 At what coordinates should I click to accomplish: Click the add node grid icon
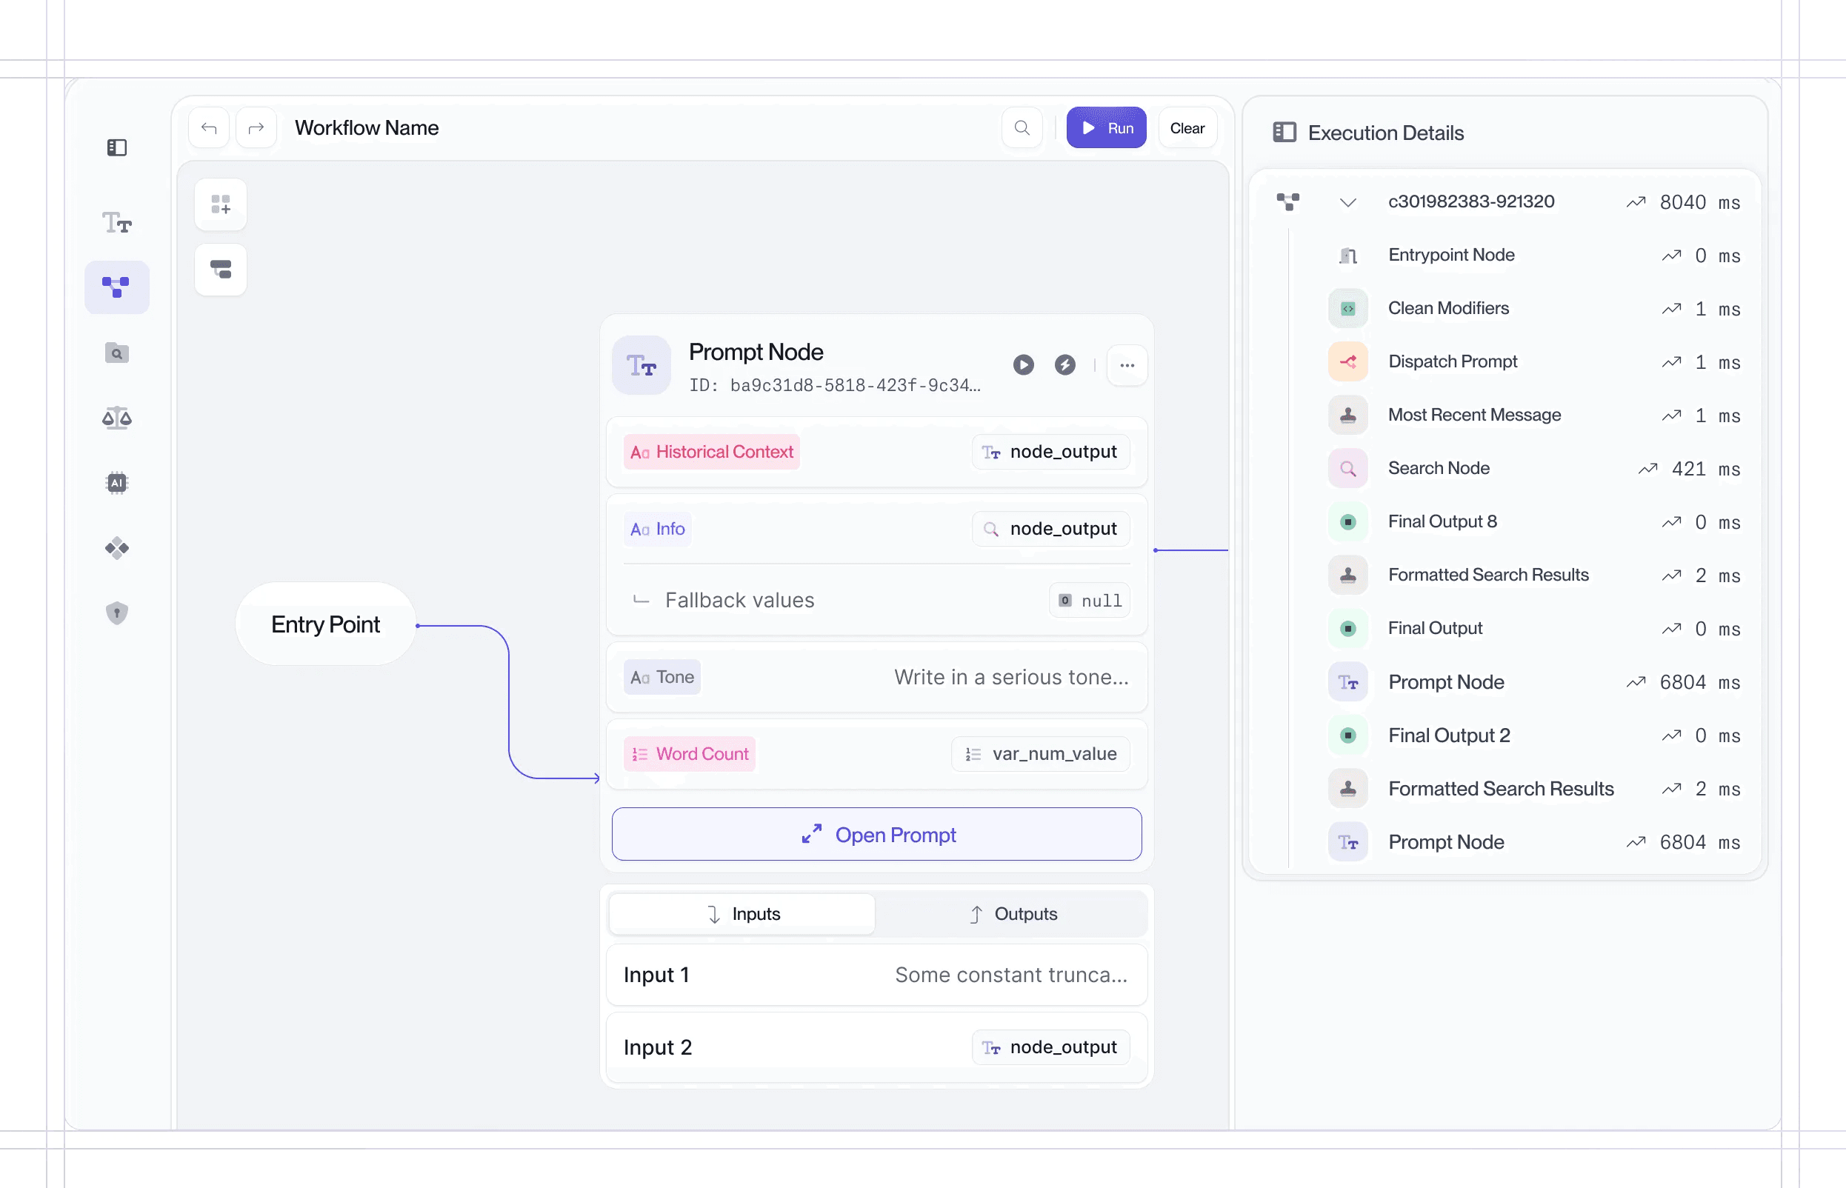point(221,204)
